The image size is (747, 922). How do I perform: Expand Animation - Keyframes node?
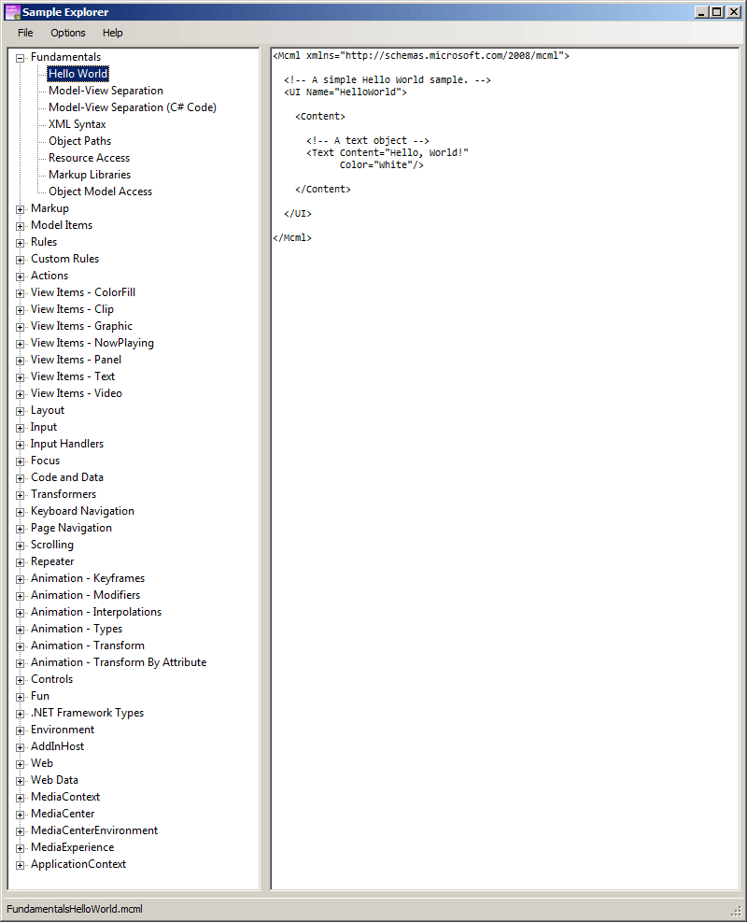[20, 579]
